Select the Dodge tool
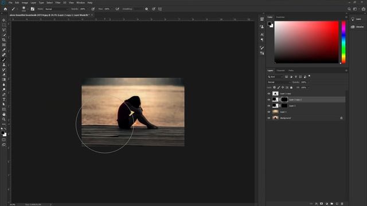The height and width of the screenshot is (206, 367). (x=4, y=89)
